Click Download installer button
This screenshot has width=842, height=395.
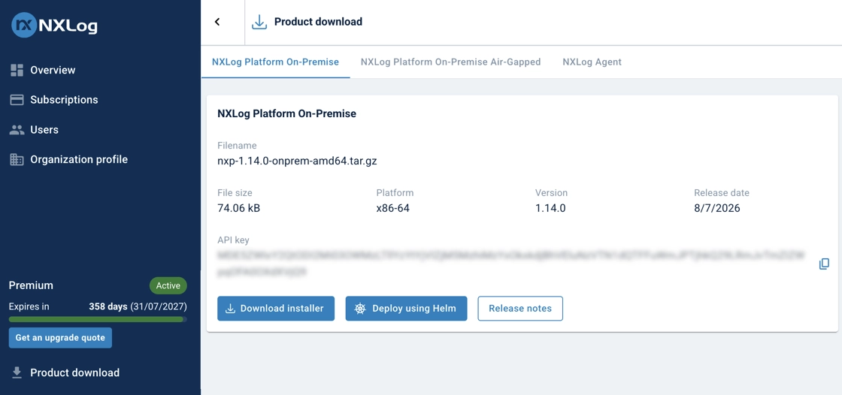(x=276, y=309)
